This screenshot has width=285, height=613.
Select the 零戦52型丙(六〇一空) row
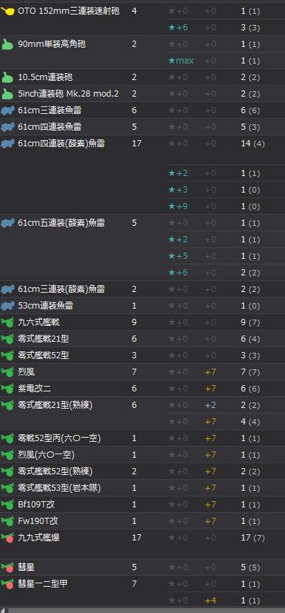[x=142, y=438]
